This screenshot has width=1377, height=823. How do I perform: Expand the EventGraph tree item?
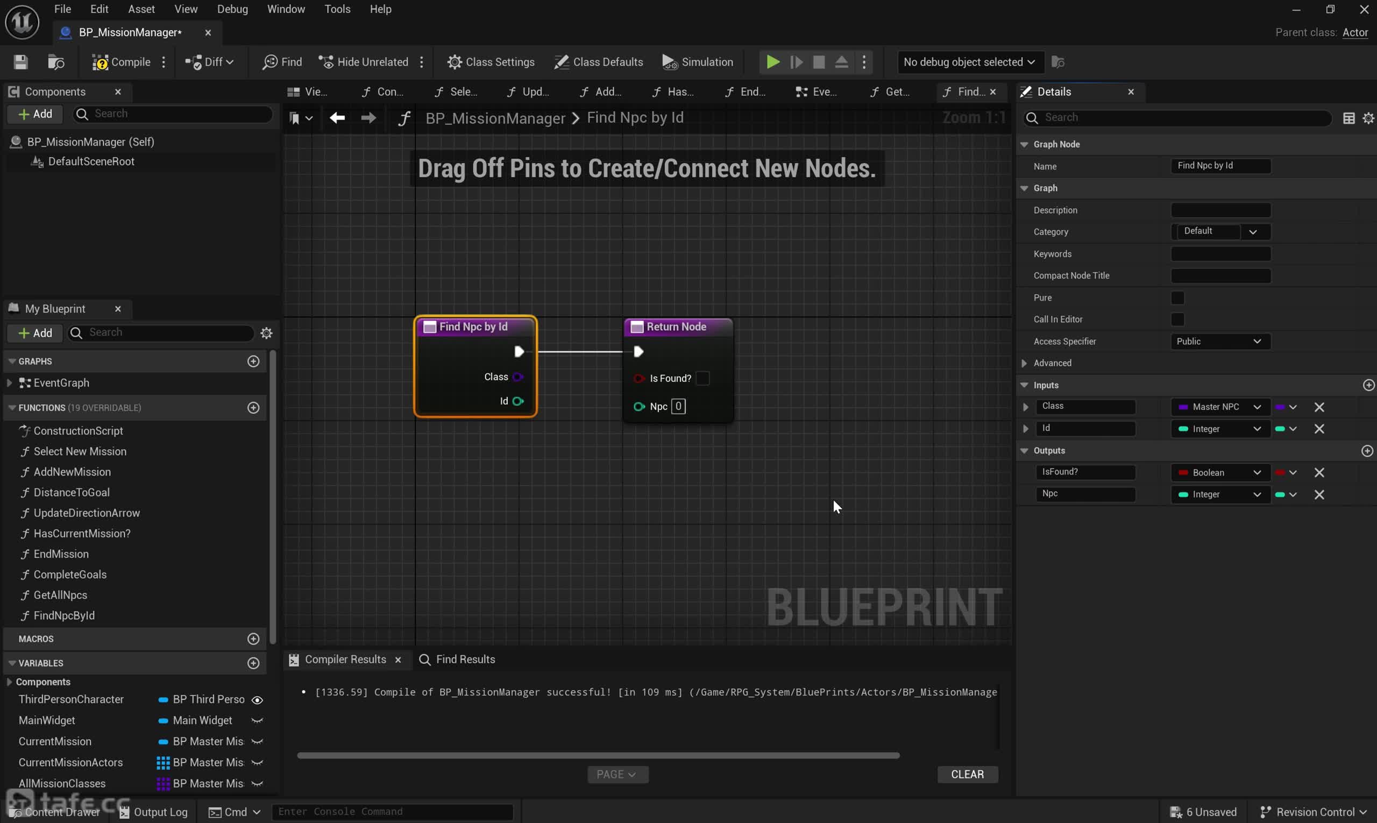(9, 383)
